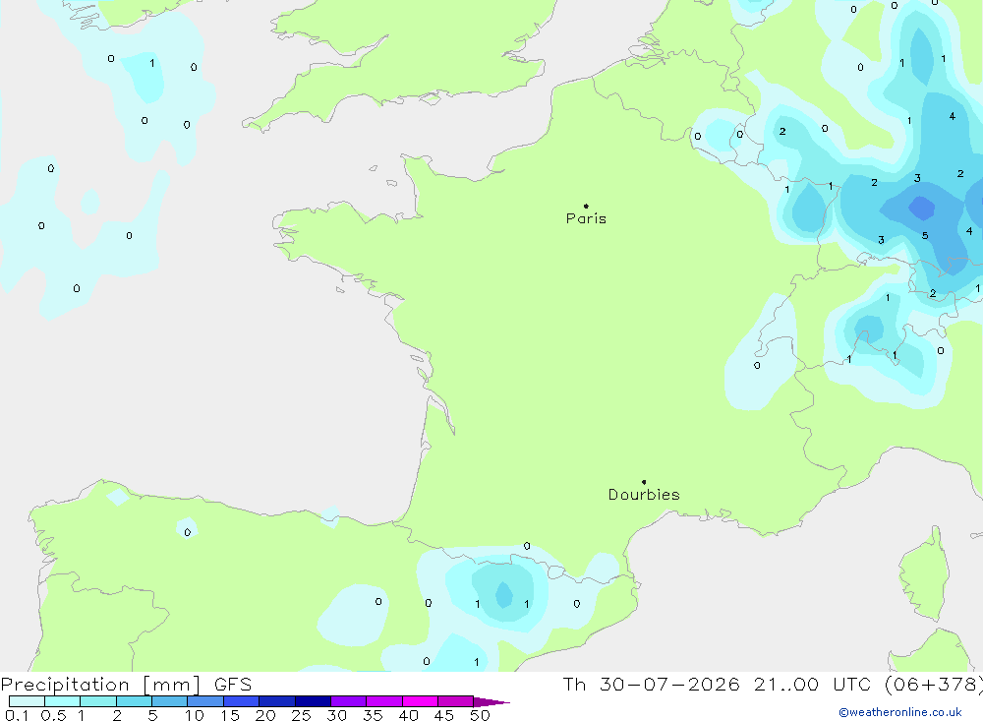
Task: Pick the 2–5 mm legend color swatch
Action: point(134,701)
